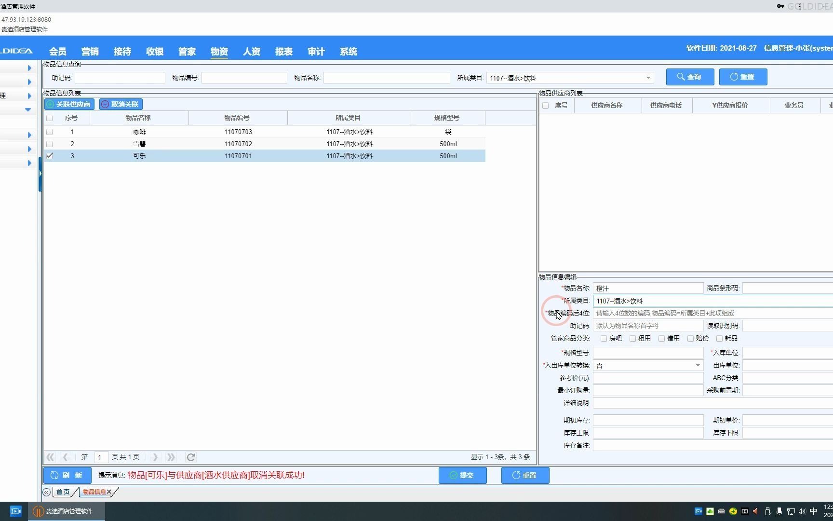Click 重置 button next to 提交
Image resolution: width=833 pixels, height=521 pixels.
click(525, 475)
